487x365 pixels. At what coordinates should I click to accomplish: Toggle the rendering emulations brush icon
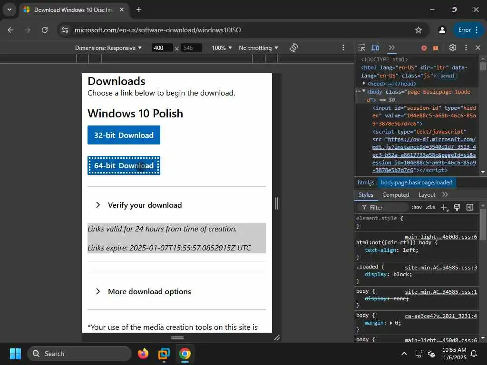(457, 207)
